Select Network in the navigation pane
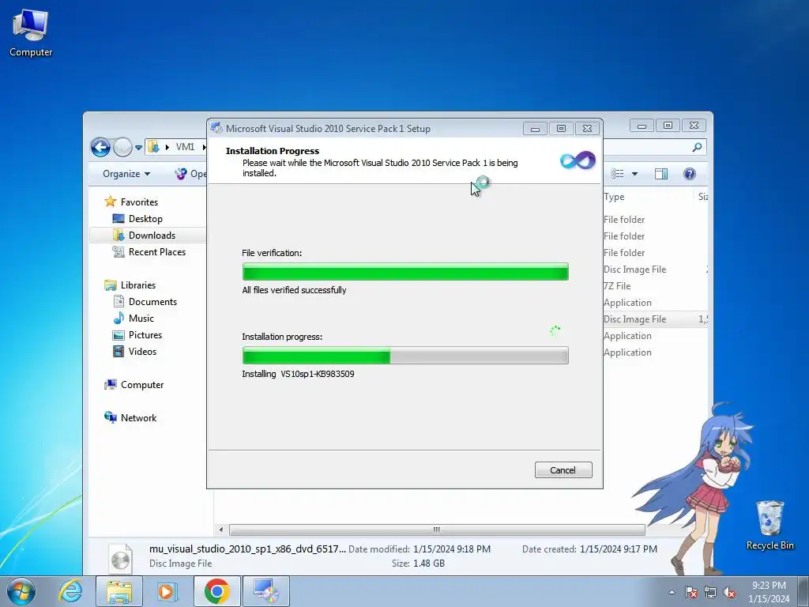This screenshot has width=809, height=607. coord(138,417)
